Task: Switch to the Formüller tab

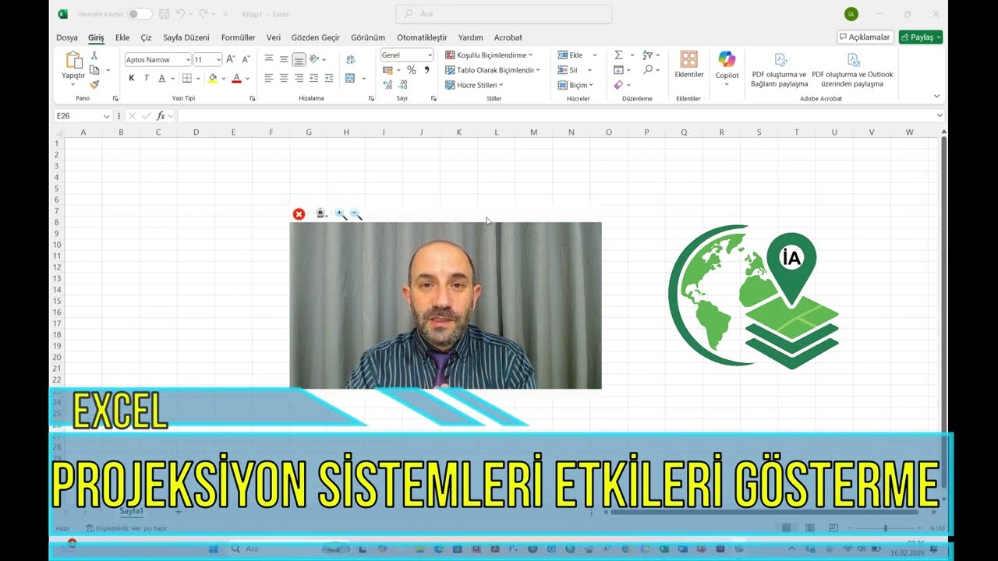Action: tap(238, 37)
